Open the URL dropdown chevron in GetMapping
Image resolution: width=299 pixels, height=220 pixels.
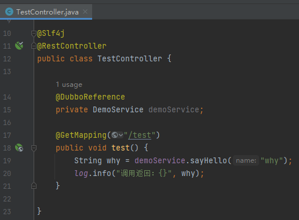(x=121, y=135)
